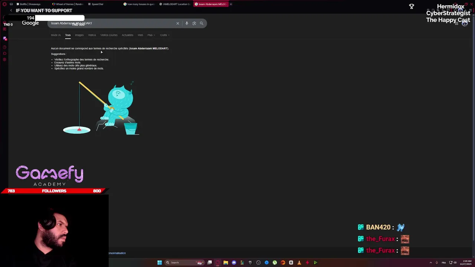Open Google Lens image search
Image resolution: width=475 pixels, height=267 pixels.
[x=194, y=23]
